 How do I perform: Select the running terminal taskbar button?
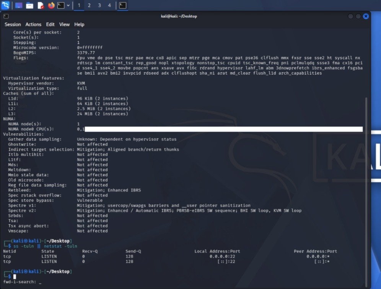[x=123, y=5]
